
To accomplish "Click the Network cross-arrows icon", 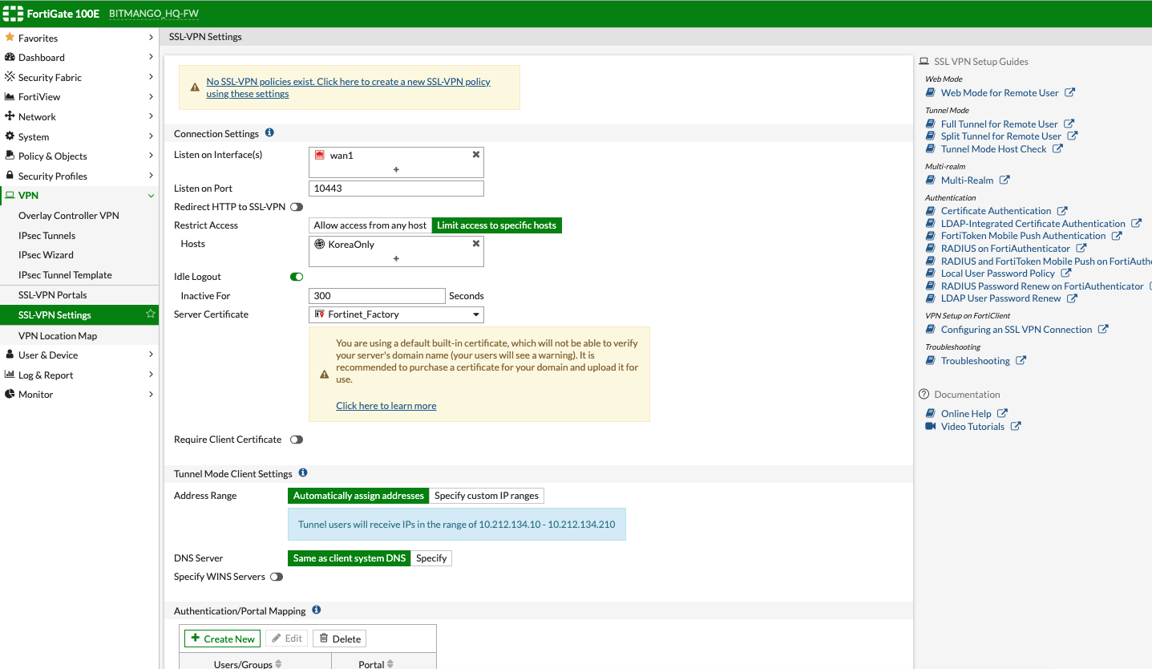I will coord(10,116).
